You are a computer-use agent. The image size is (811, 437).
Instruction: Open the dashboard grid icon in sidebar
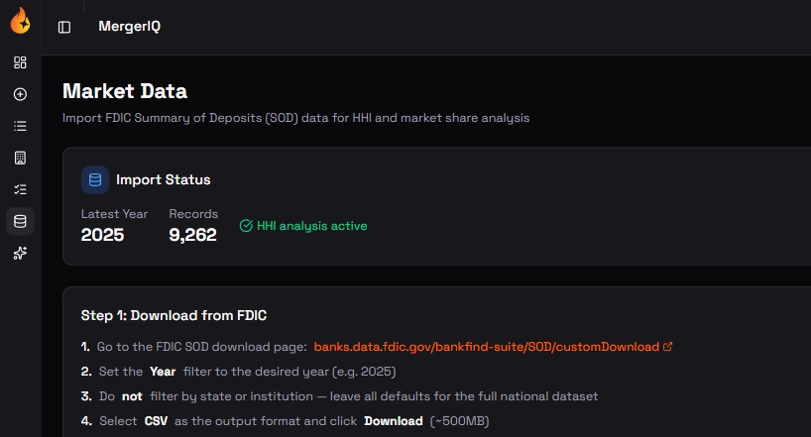click(20, 62)
